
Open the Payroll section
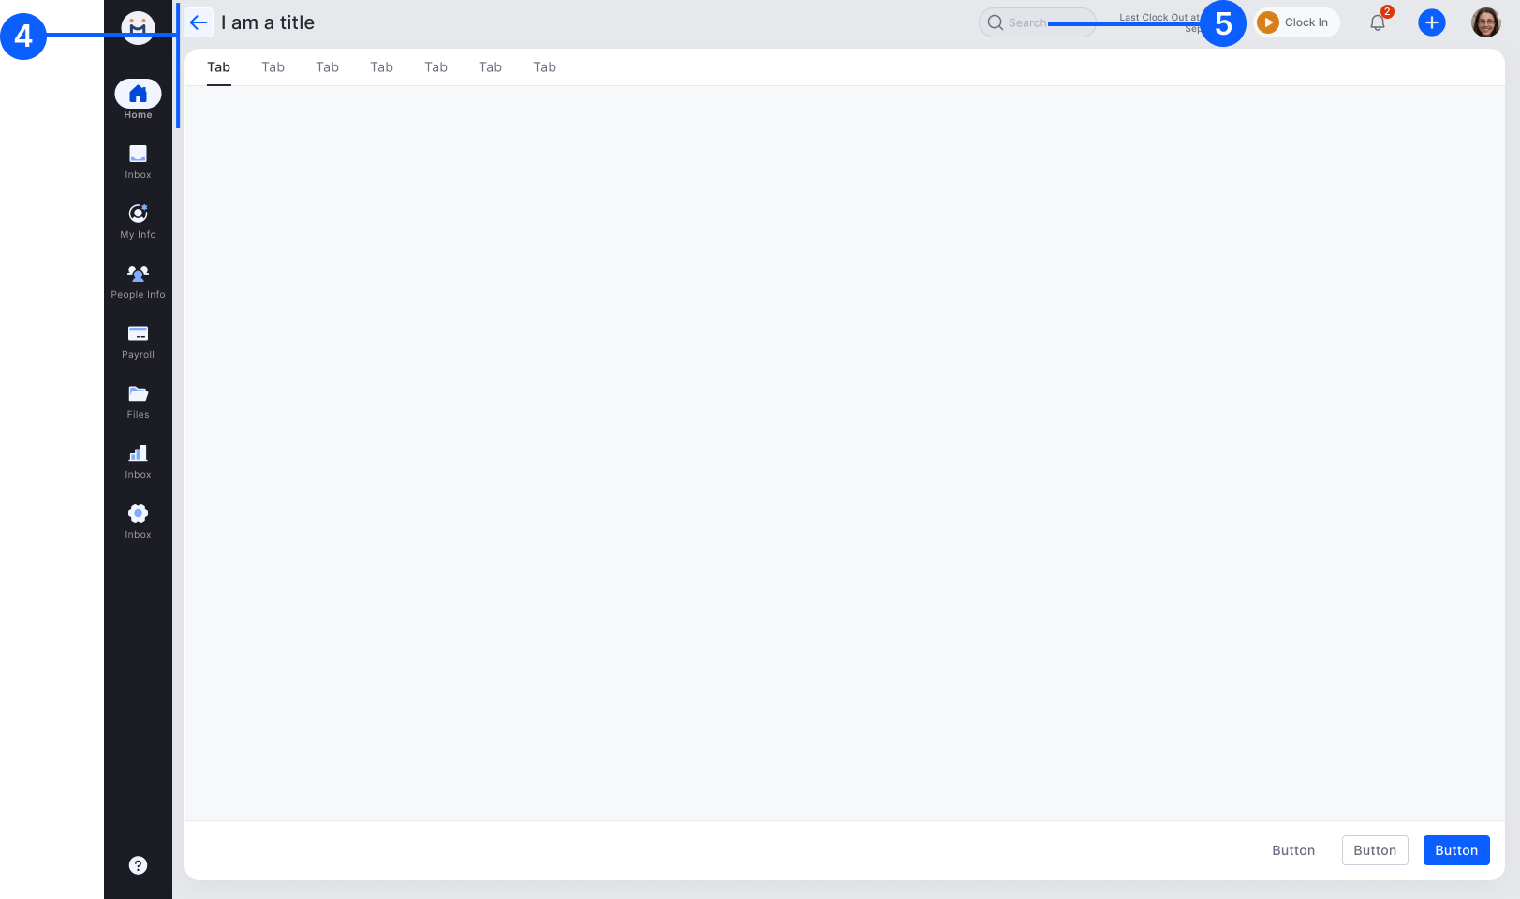(138, 340)
